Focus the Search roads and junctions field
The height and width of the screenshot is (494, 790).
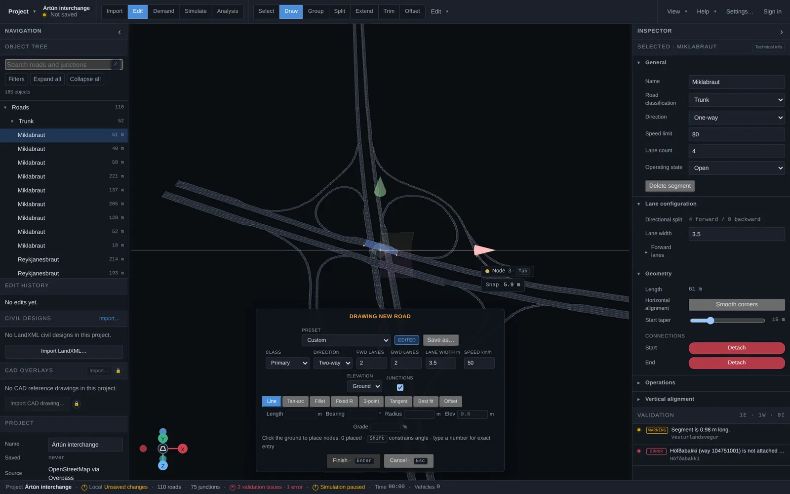pos(64,65)
